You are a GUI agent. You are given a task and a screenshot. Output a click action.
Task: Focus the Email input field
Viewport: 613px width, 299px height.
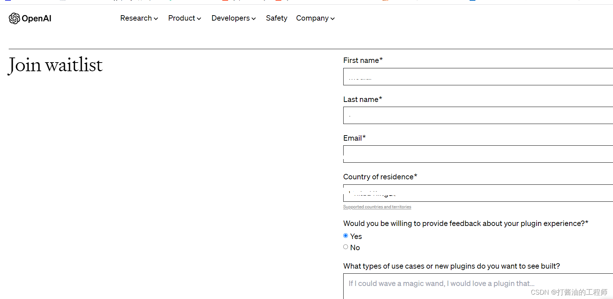[478, 154]
